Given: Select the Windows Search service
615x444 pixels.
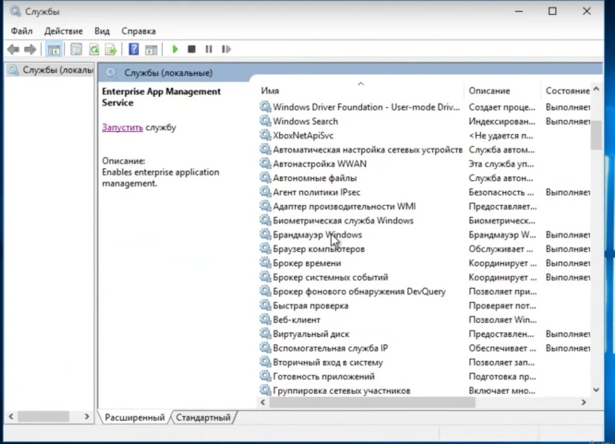Looking at the screenshot, I should (306, 121).
